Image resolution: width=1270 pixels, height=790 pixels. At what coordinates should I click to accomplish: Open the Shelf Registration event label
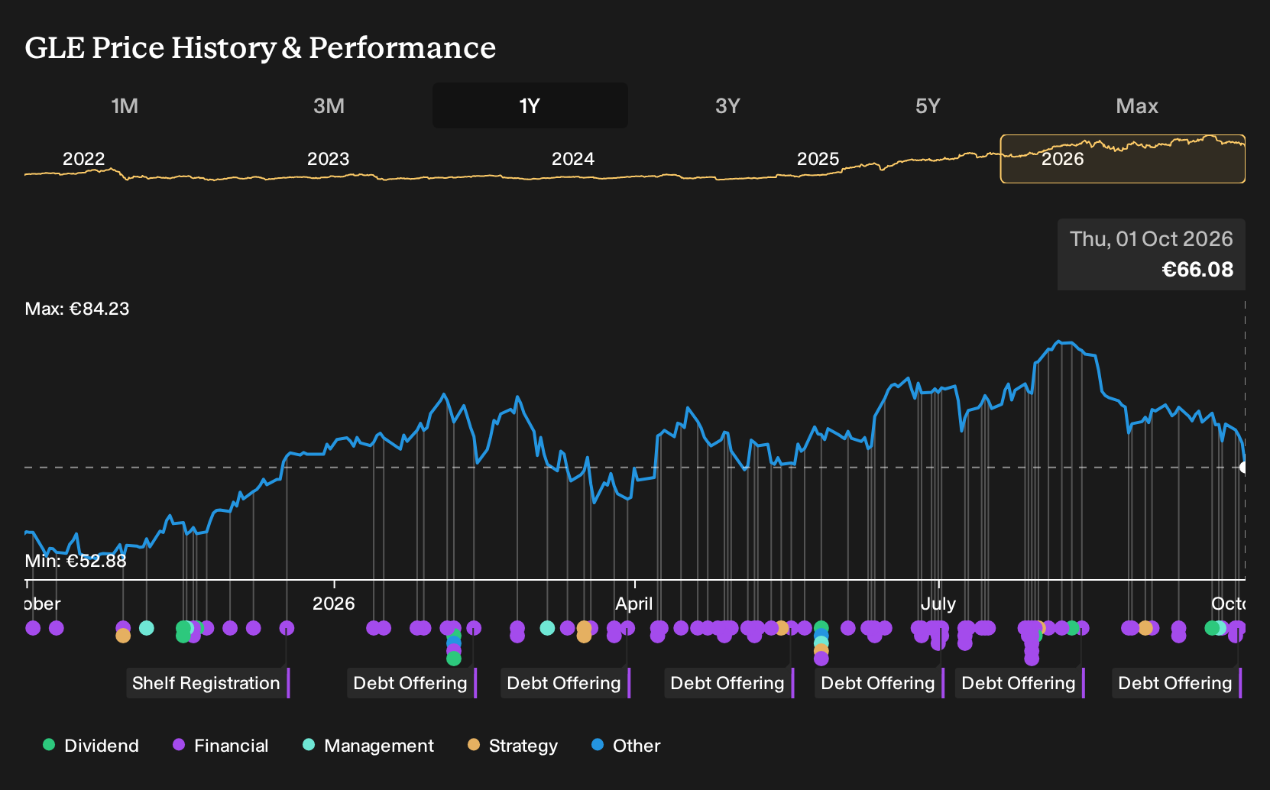tap(208, 683)
